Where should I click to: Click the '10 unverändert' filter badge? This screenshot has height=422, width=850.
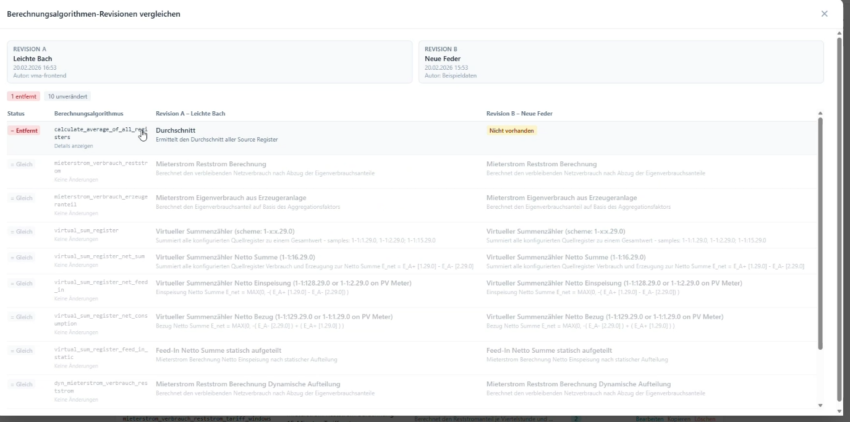(67, 96)
